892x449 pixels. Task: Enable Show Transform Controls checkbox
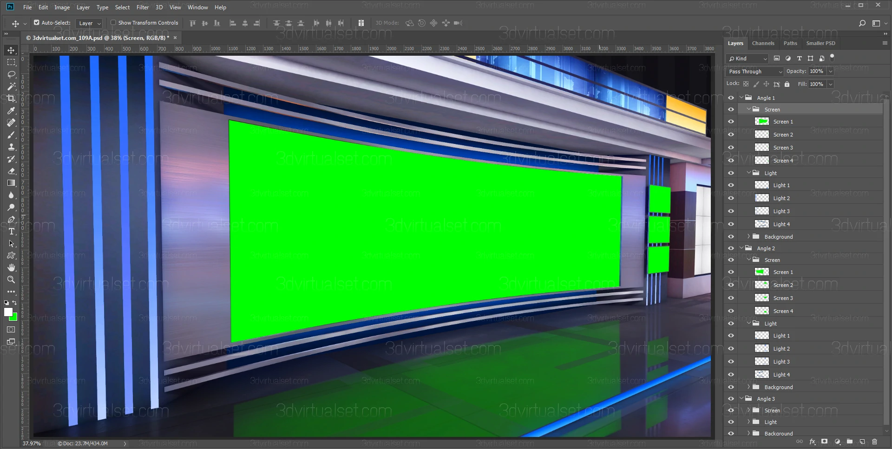[113, 22]
